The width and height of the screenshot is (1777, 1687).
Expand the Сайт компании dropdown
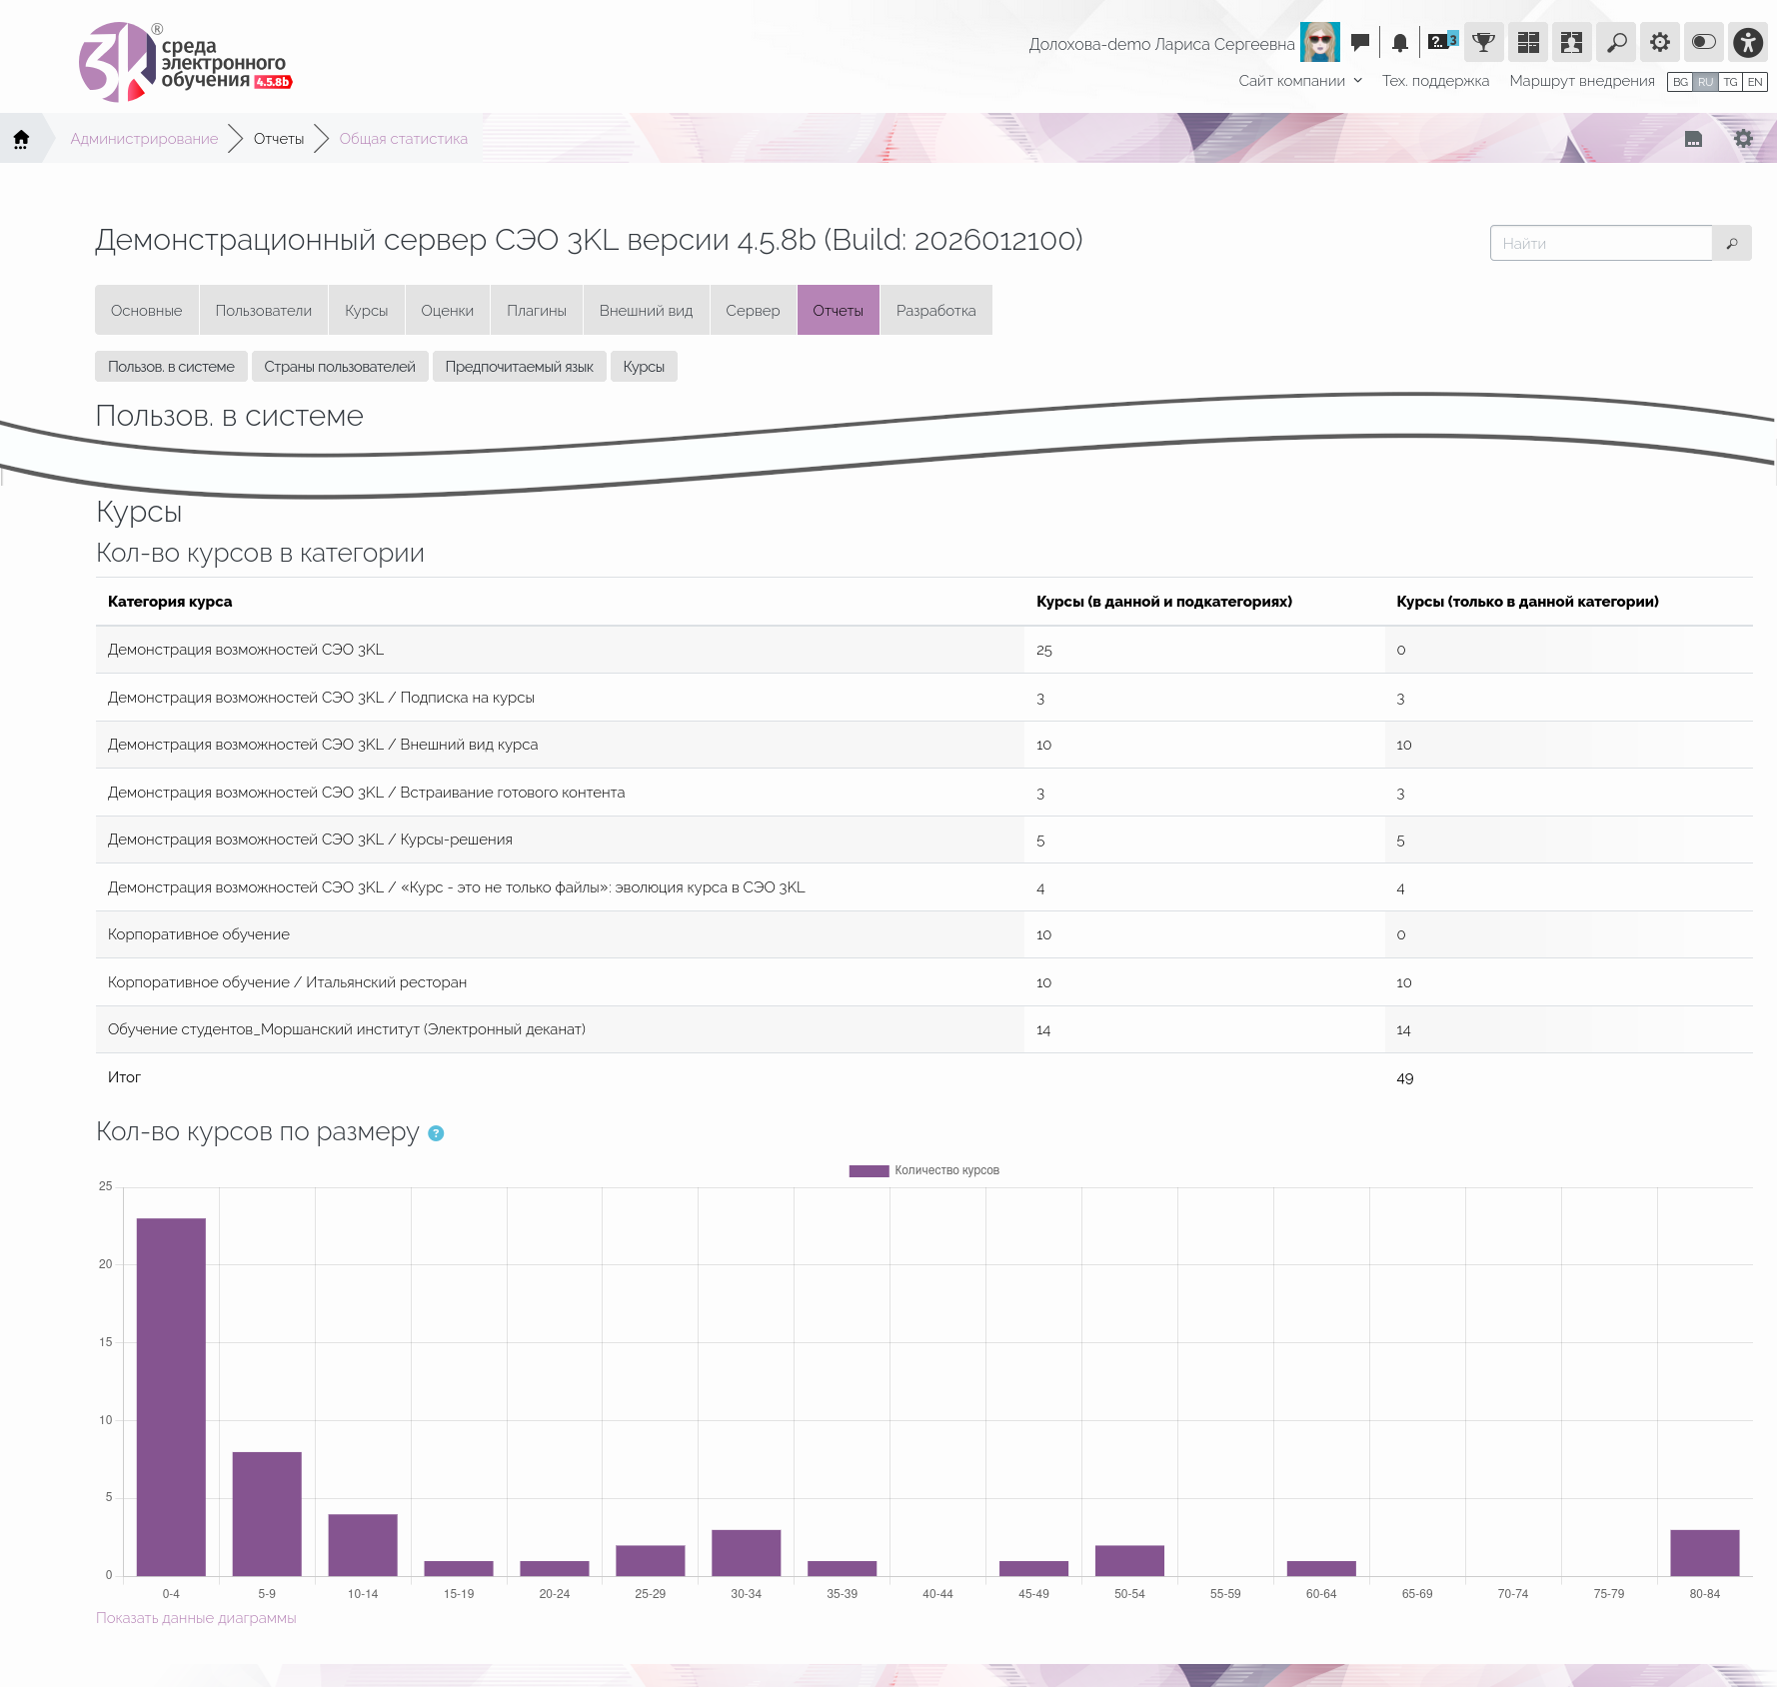click(x=1300, y=81)
